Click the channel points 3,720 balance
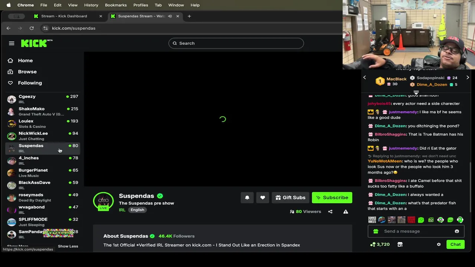The image size is (475, 267). click(380, 244)
